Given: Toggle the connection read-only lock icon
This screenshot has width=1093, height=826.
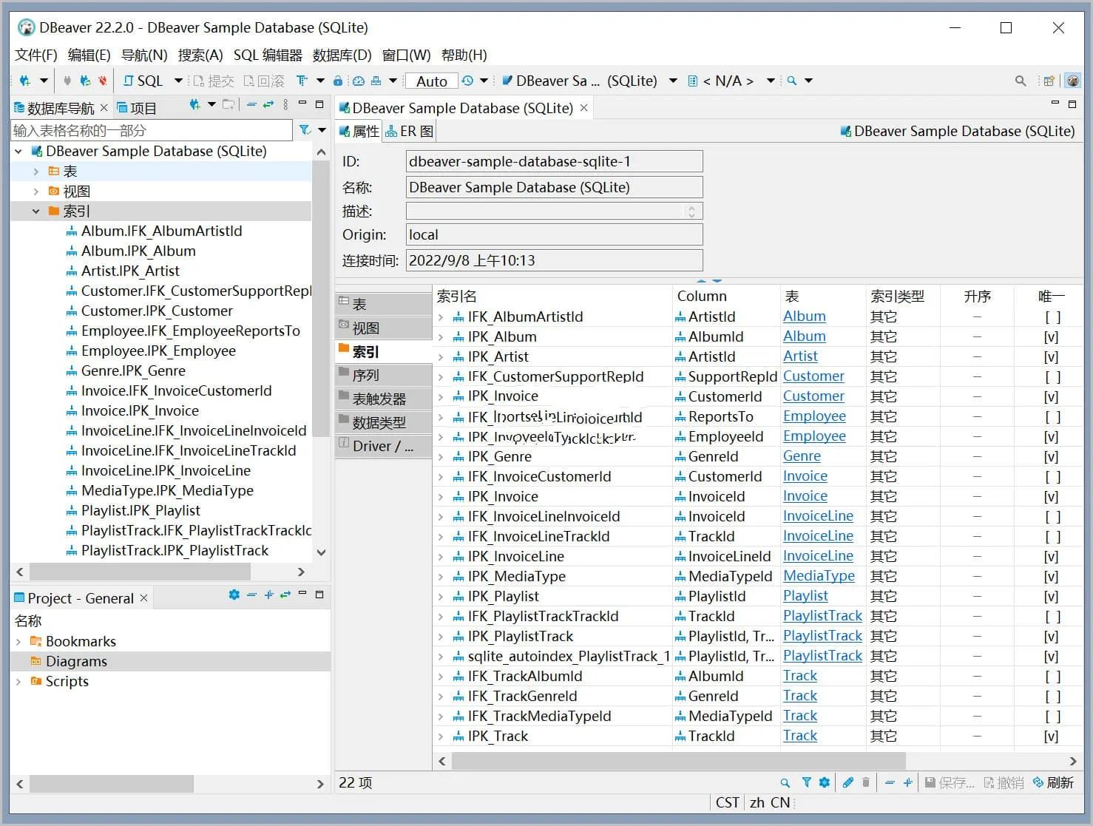Looking at the screenshot, I should click(337, 81).
